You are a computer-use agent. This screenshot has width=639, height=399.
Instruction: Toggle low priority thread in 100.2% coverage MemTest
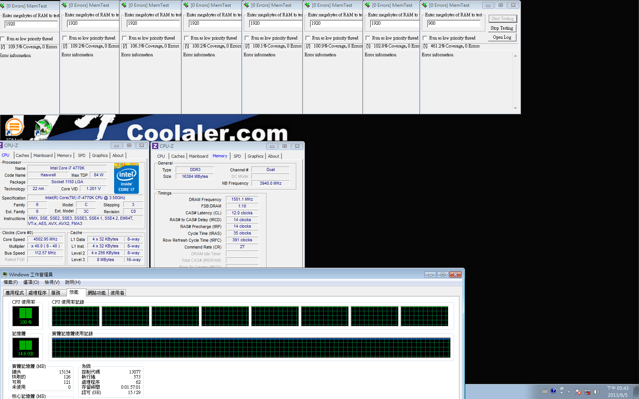[x=186, y=38]
